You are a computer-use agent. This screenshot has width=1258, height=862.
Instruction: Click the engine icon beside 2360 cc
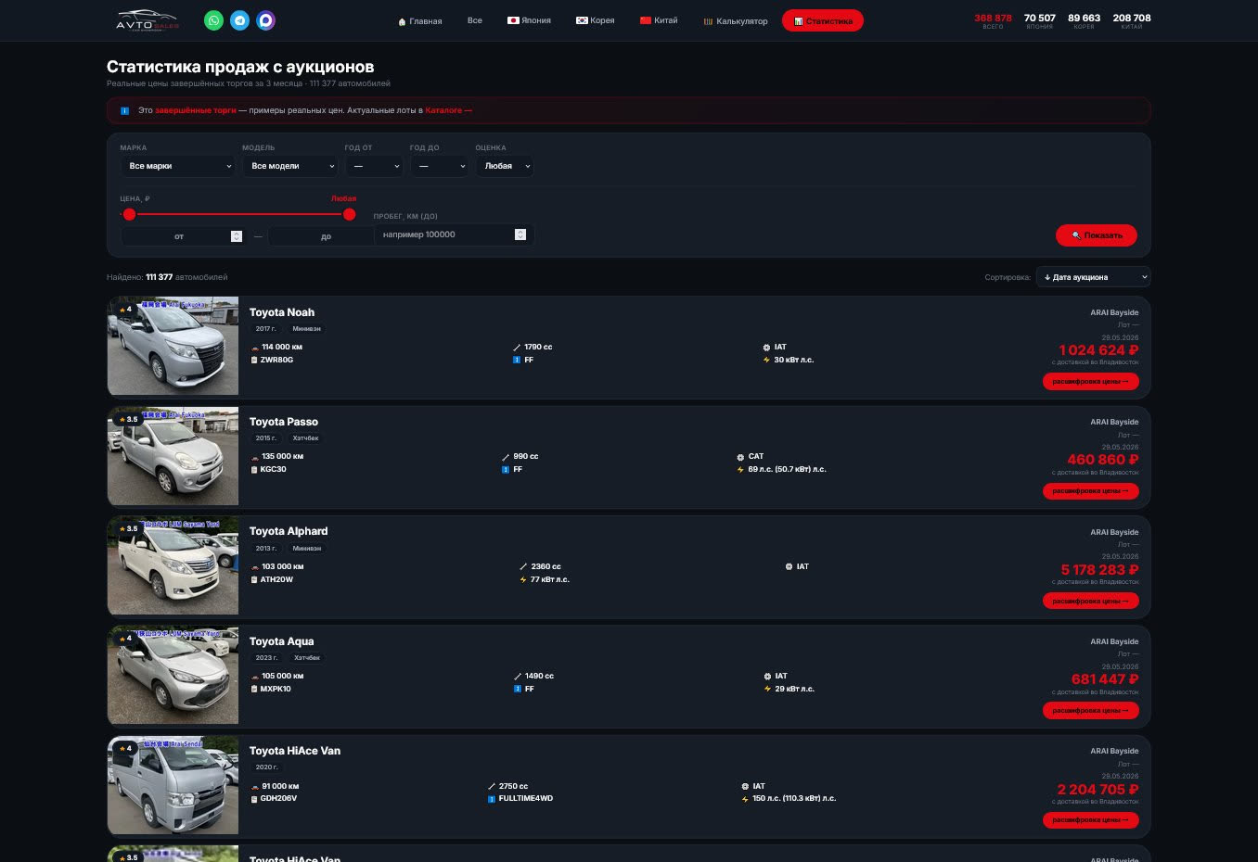click(523, 567)
